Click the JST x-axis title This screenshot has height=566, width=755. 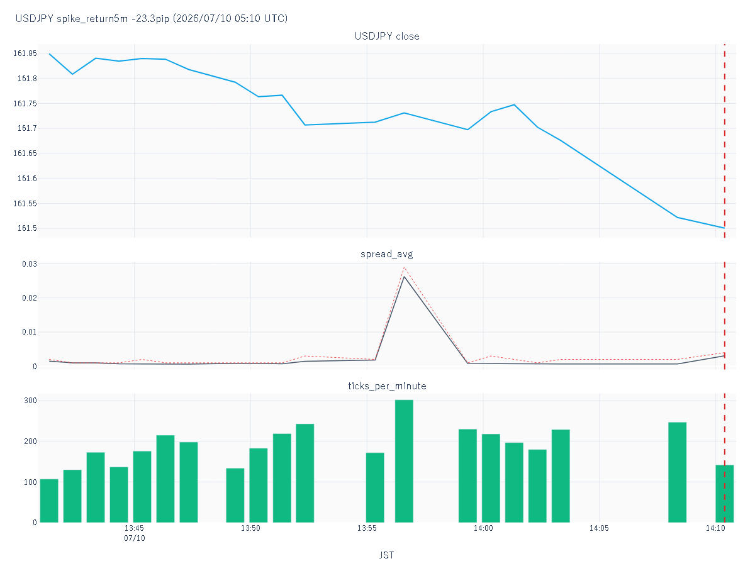pos(387,555)
